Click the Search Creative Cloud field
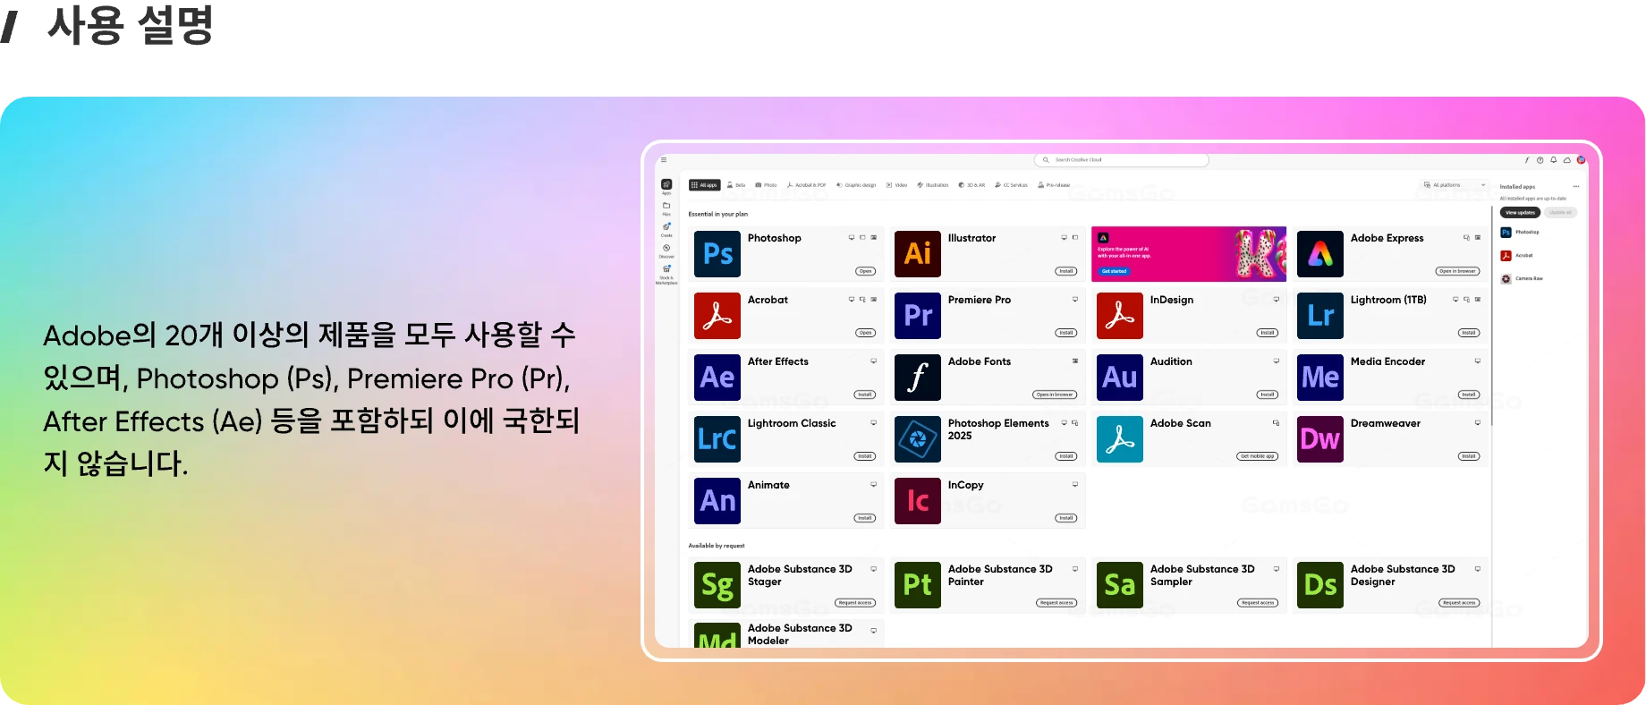This screenshot has height=705, width=1646. [x=1122, y=160]
